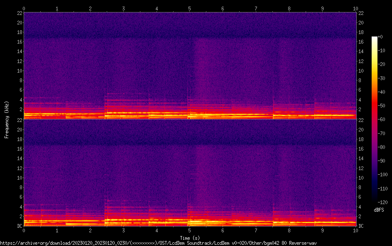The height and width of the screenshot is (246, 392).
Task: Select the 8-second tick on the bottom time axis
Action: coord(289,230)
